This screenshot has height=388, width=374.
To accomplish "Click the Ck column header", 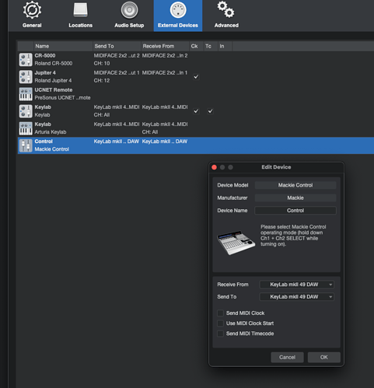I will 196,46.
